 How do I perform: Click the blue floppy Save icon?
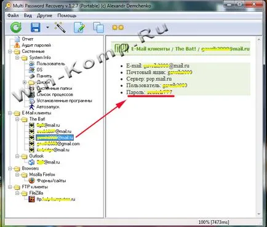(x=36, y=27)
